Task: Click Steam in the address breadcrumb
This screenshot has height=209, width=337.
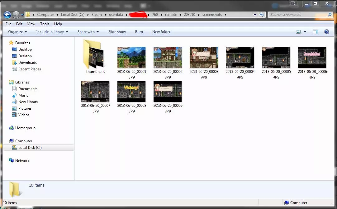Action: pyautogui.click(x=97, y=15)
